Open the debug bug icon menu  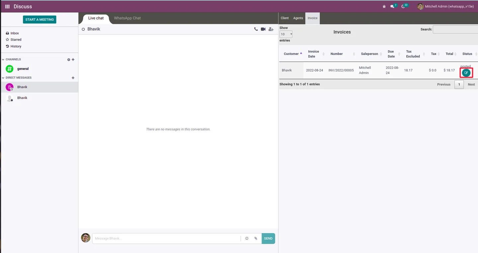pyautogui.click(x=384, y=7)
